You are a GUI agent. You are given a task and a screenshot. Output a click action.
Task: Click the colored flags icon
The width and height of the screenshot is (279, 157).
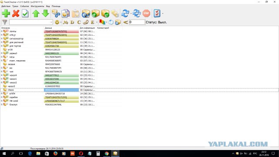pos(102,22)
